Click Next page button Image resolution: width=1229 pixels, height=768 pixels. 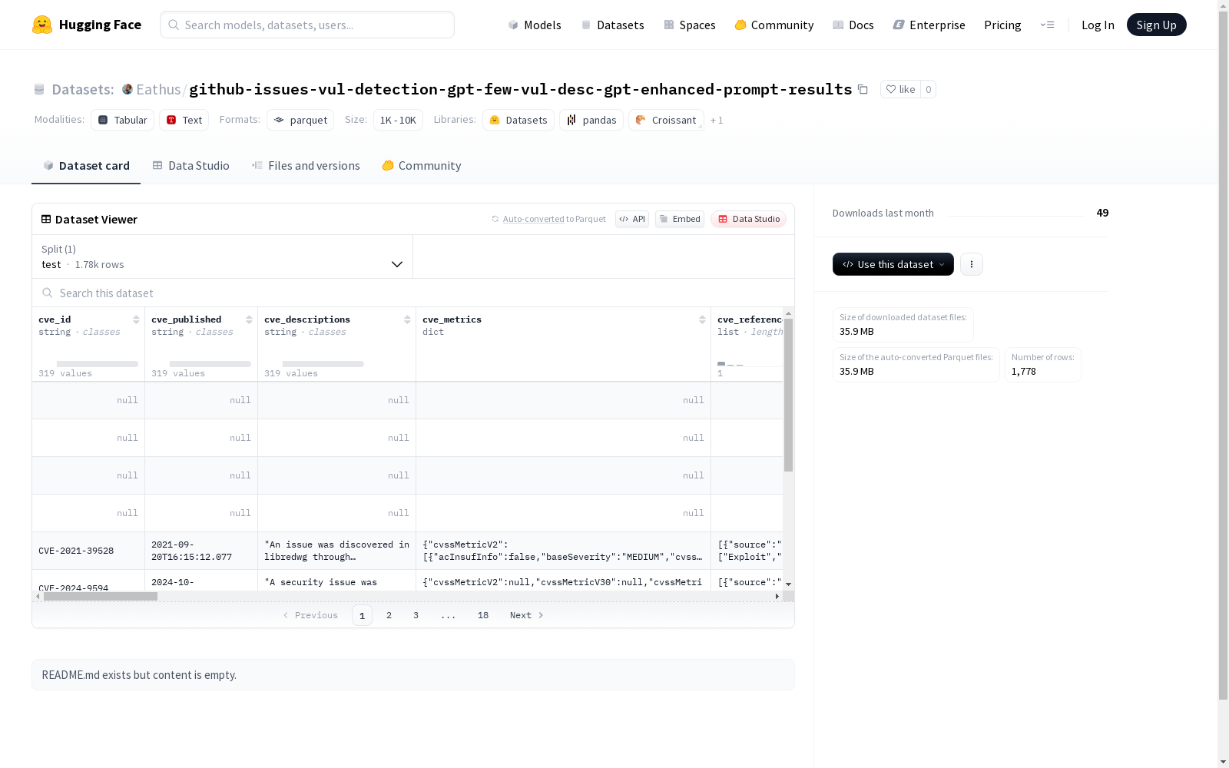click(x=527, y=615)
